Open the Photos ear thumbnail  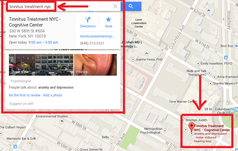[x=95, y=65]
